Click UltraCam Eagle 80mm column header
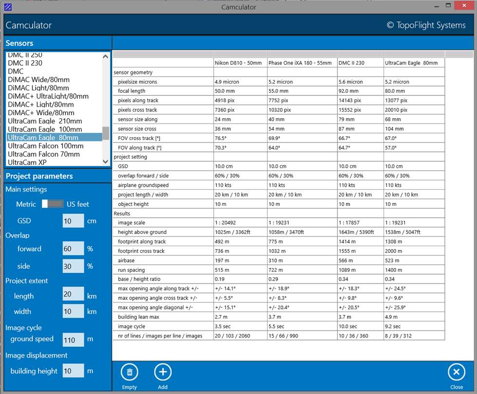 tap(414, 63)
